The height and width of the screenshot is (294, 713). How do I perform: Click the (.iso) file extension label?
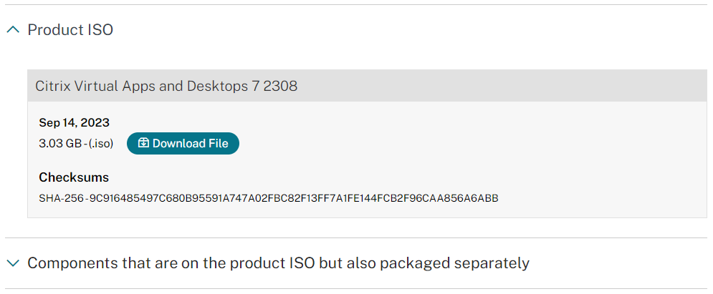(x=100, y=144)
